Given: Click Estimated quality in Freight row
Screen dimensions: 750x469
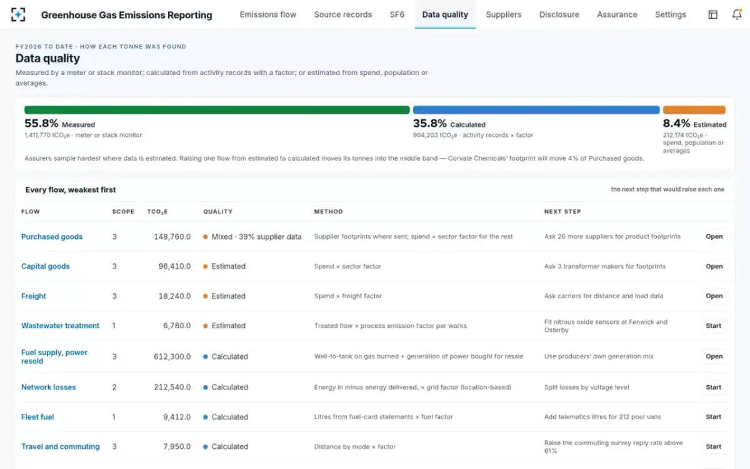Looking at the screenshot, I should coord(224,296).
